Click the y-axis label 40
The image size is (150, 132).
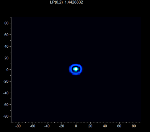pyautogui.click(x=6, y=46)
